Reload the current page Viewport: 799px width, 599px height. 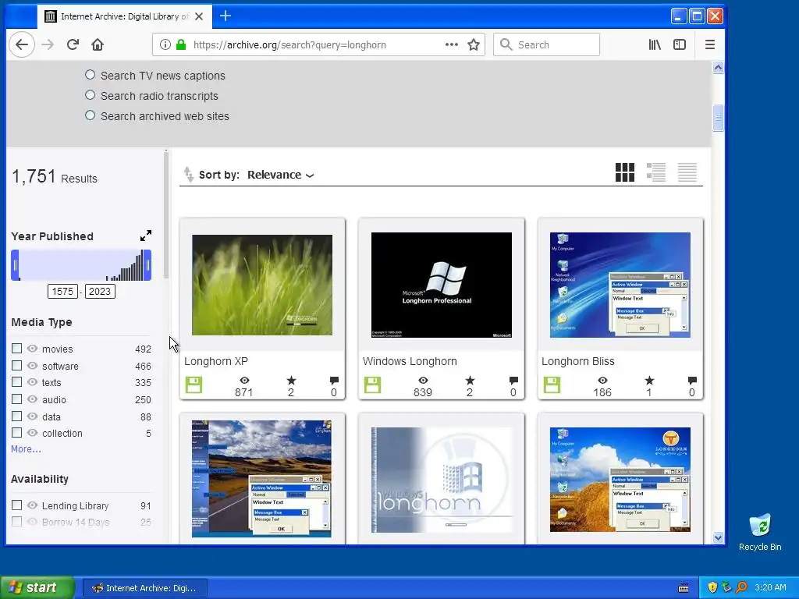(x=73, y=44)
